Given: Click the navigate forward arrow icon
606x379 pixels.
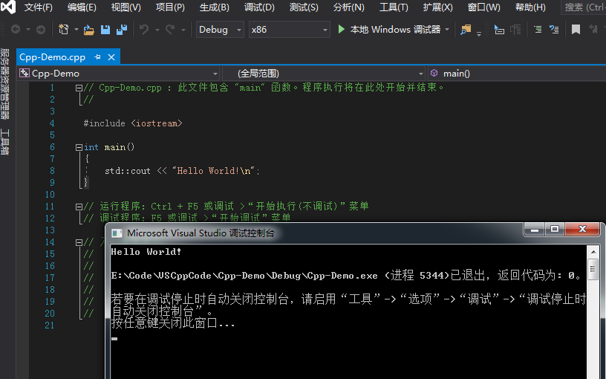Looking at the screenshot, I should click(41, 30).
